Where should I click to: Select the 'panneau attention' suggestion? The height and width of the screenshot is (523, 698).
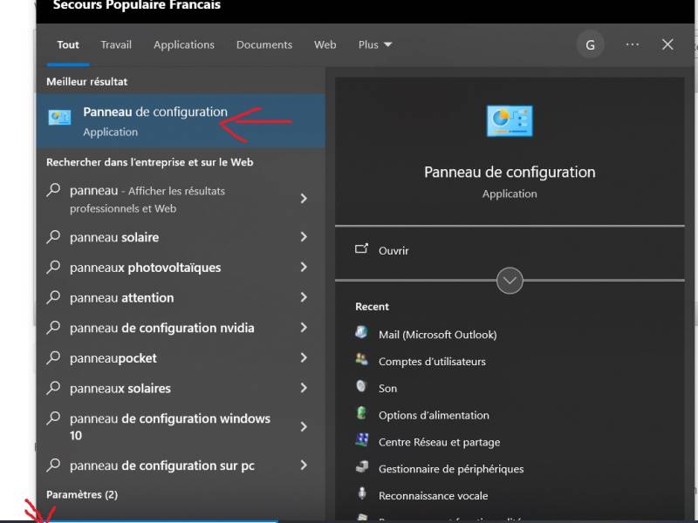coord(181,297)
